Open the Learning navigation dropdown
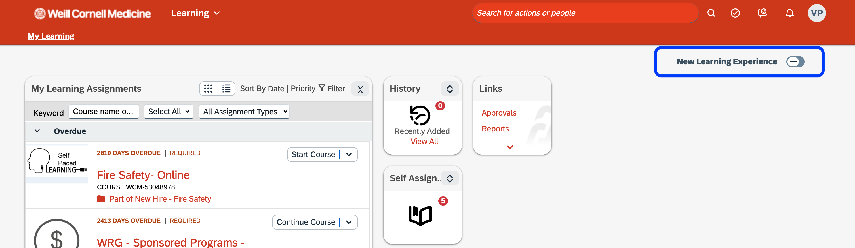Image resolution: width=855 pixels, height=248 pixels. click(195, 13)
